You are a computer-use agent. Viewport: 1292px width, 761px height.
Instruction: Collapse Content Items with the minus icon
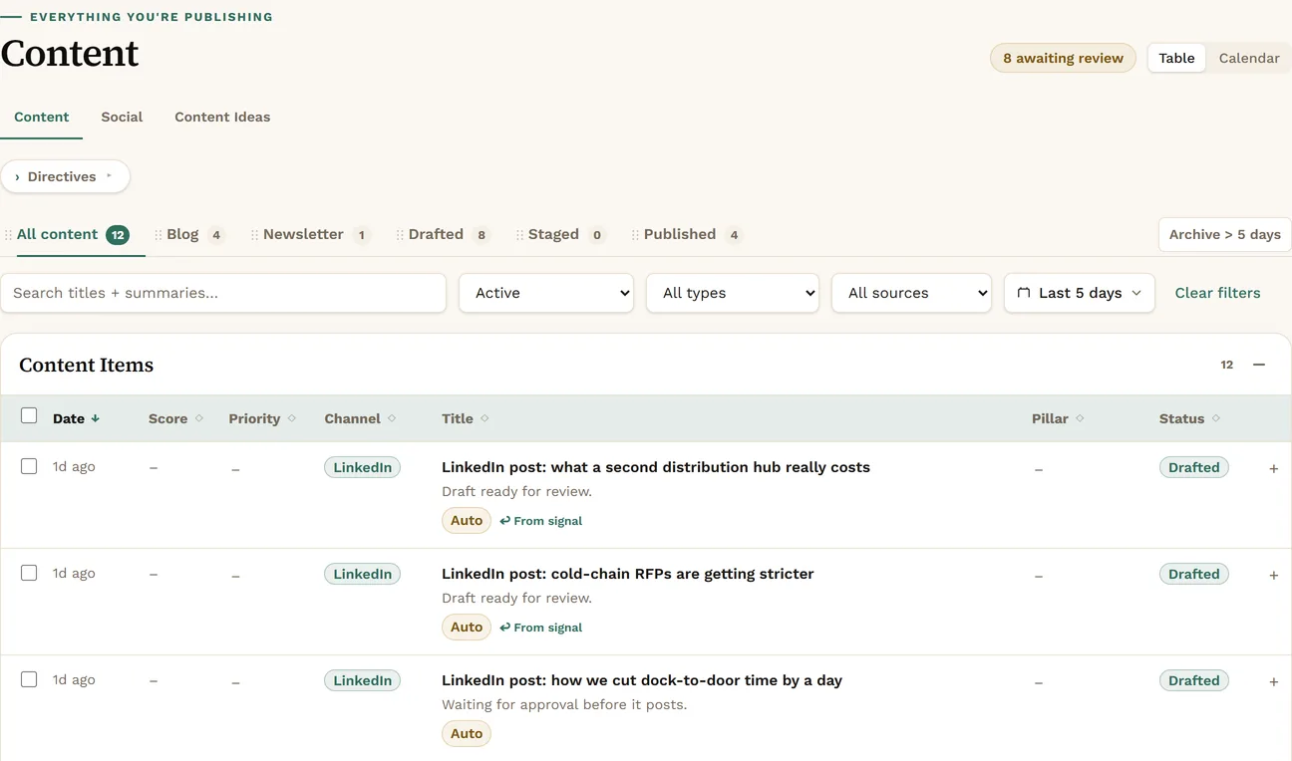pos(1259,365)
